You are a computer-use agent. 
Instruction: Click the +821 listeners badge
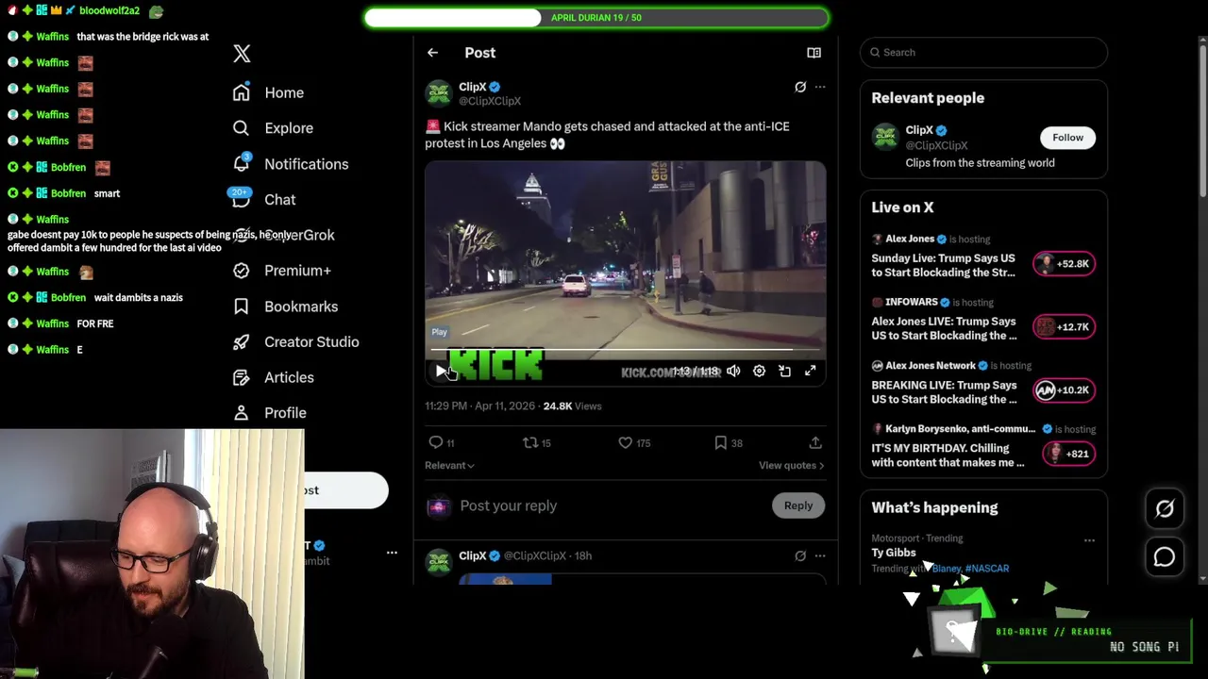click(1067, 454)
